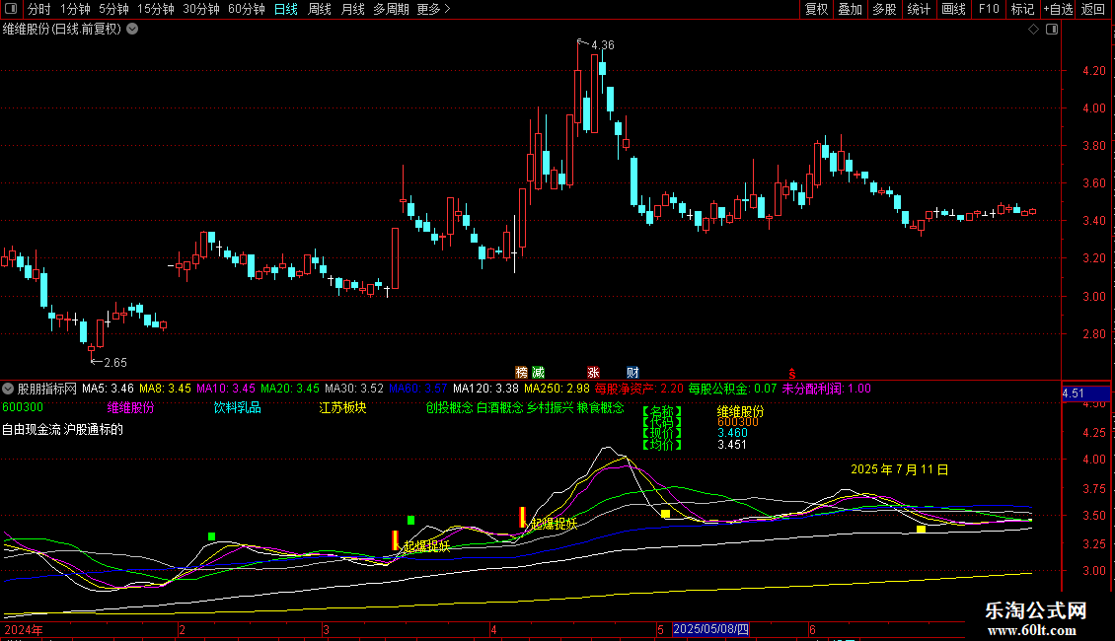
Task: Click the 减 marker icon on chart
Action: (538, 372)
